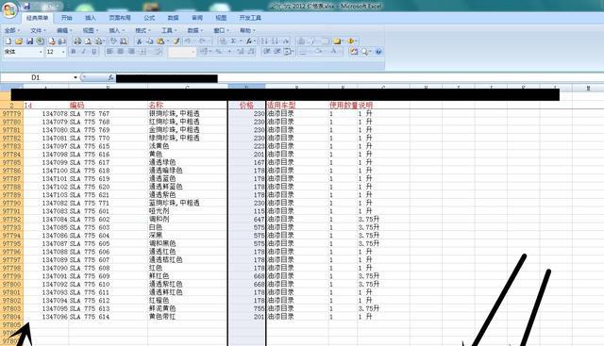Open the Paste options dropdown arrow
The image size is (604, 346).
[168, 41]
